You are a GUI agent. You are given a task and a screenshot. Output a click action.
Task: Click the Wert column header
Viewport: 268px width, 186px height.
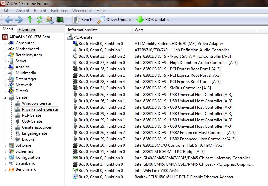point(195,30)
